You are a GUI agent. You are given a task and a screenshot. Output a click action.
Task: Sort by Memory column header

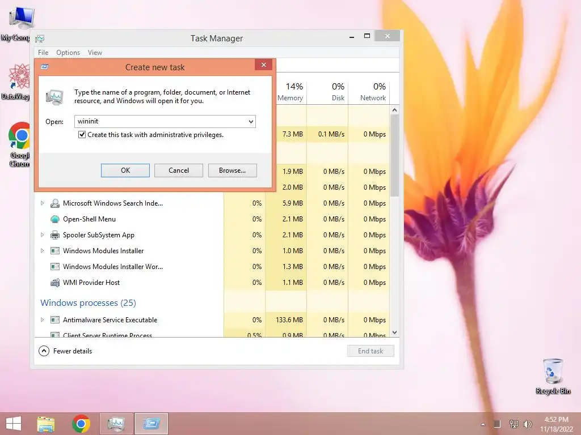pyautogui.click(x=291, y=91)
